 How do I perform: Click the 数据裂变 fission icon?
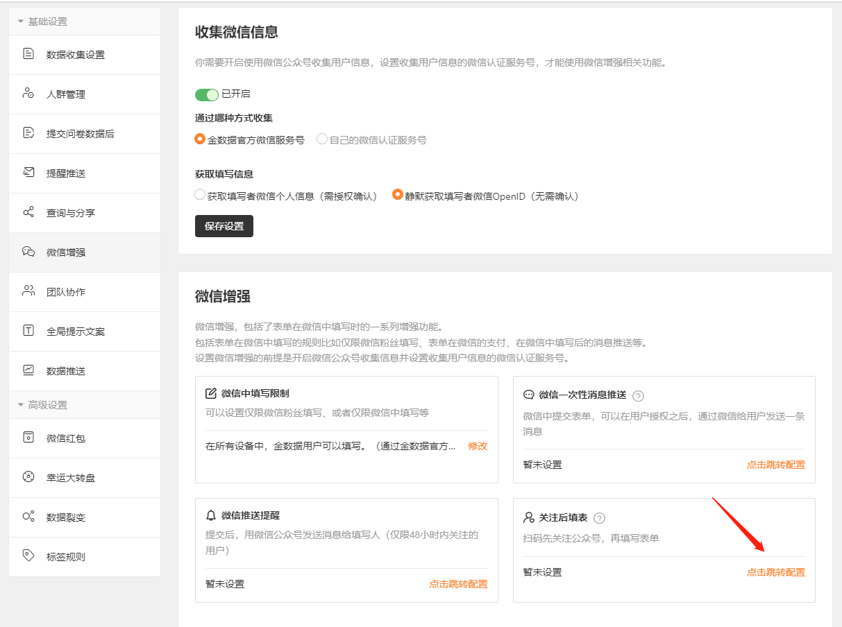[28, 517]
